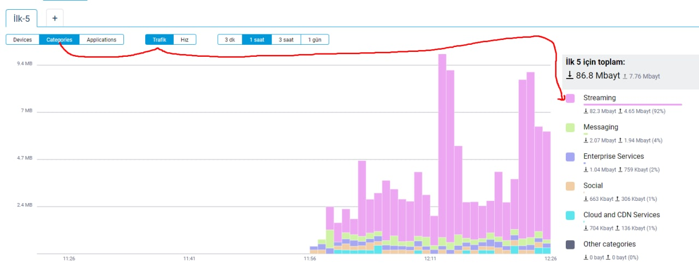The width and height of the screenshot is (699, 274).
Task: Select Cloud and CDN Services label
Action: click(x=621, y=215)
